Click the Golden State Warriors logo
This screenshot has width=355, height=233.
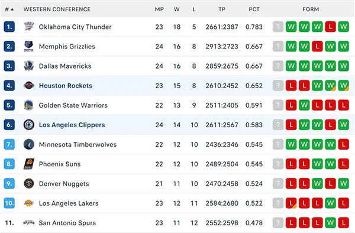click(x=29, y=105)
